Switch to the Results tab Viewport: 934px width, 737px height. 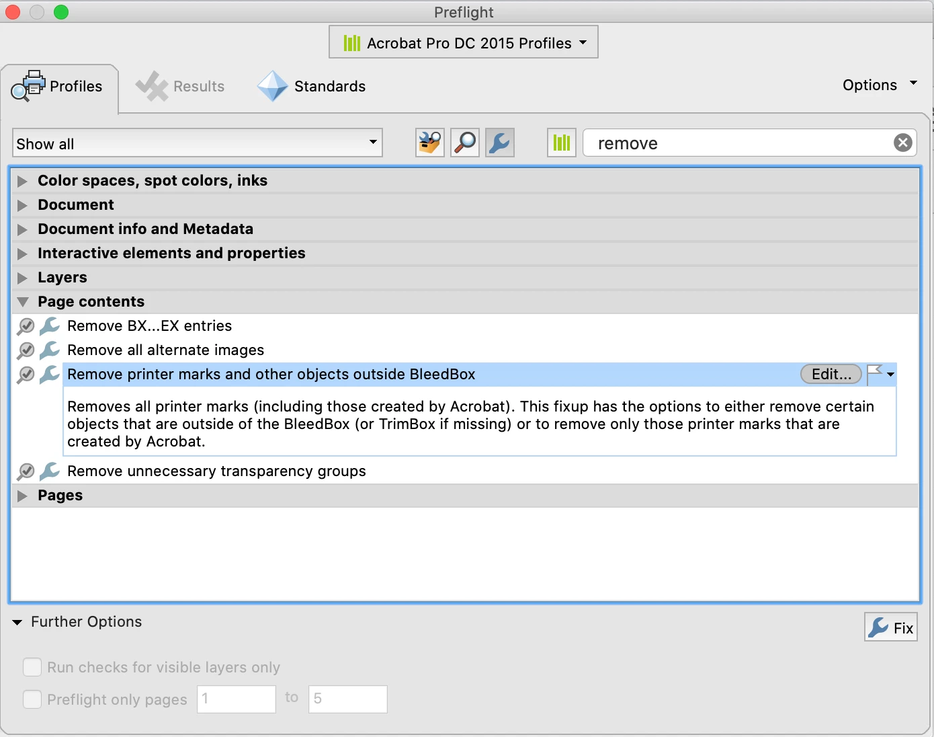180,86
